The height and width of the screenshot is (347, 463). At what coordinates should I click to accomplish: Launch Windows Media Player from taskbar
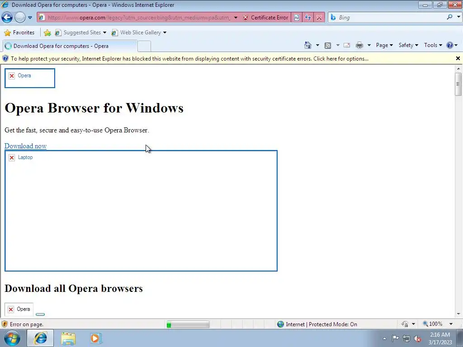tap(95, 338)
